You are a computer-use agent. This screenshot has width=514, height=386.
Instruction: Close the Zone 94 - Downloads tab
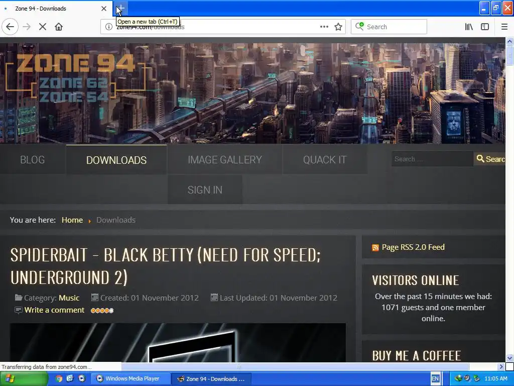[x=103, y=9]
